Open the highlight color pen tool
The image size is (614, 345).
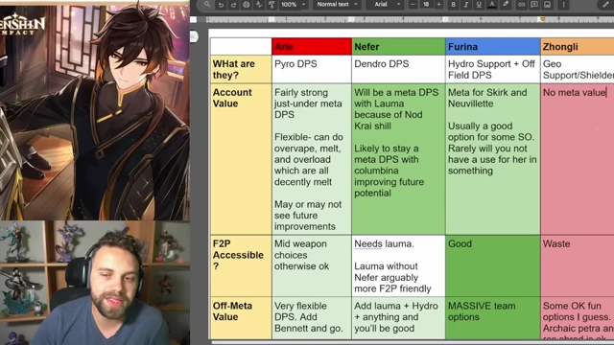click(506, 4)
